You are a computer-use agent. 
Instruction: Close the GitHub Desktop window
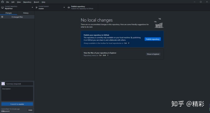pos(207,2)
